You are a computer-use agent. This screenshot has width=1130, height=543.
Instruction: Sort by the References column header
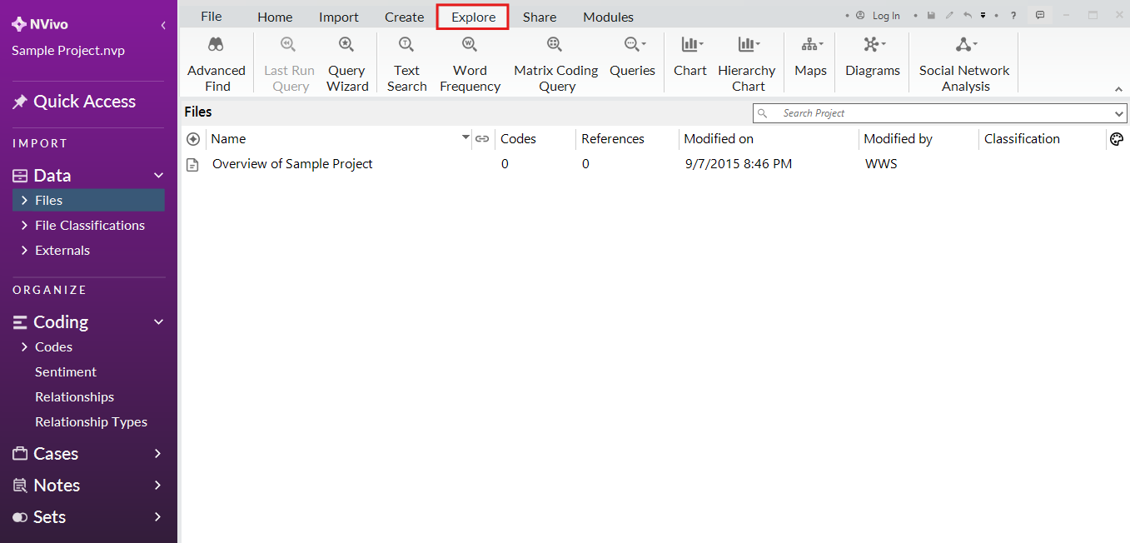click(x=613, y=139)
